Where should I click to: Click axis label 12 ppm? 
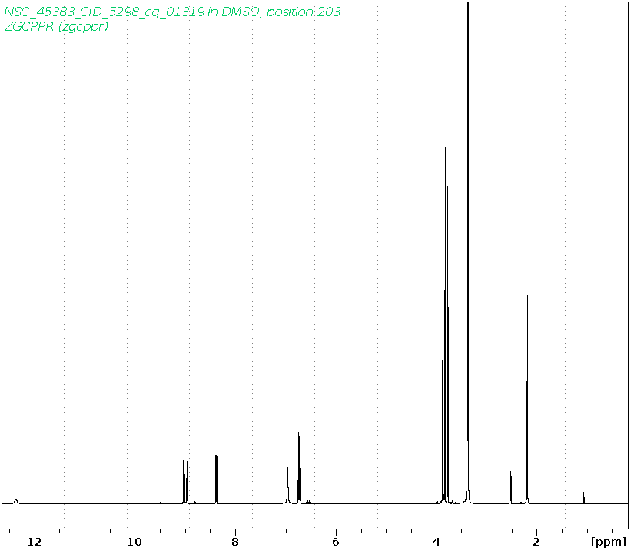[x=35, y=542]
